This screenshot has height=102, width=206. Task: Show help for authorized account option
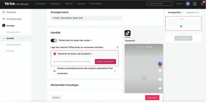(x=115, y=71)
